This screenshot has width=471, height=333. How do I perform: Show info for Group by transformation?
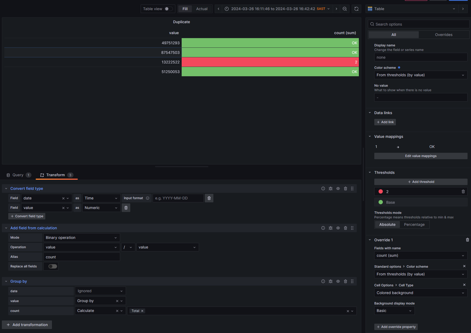click(x=323, y=281)
